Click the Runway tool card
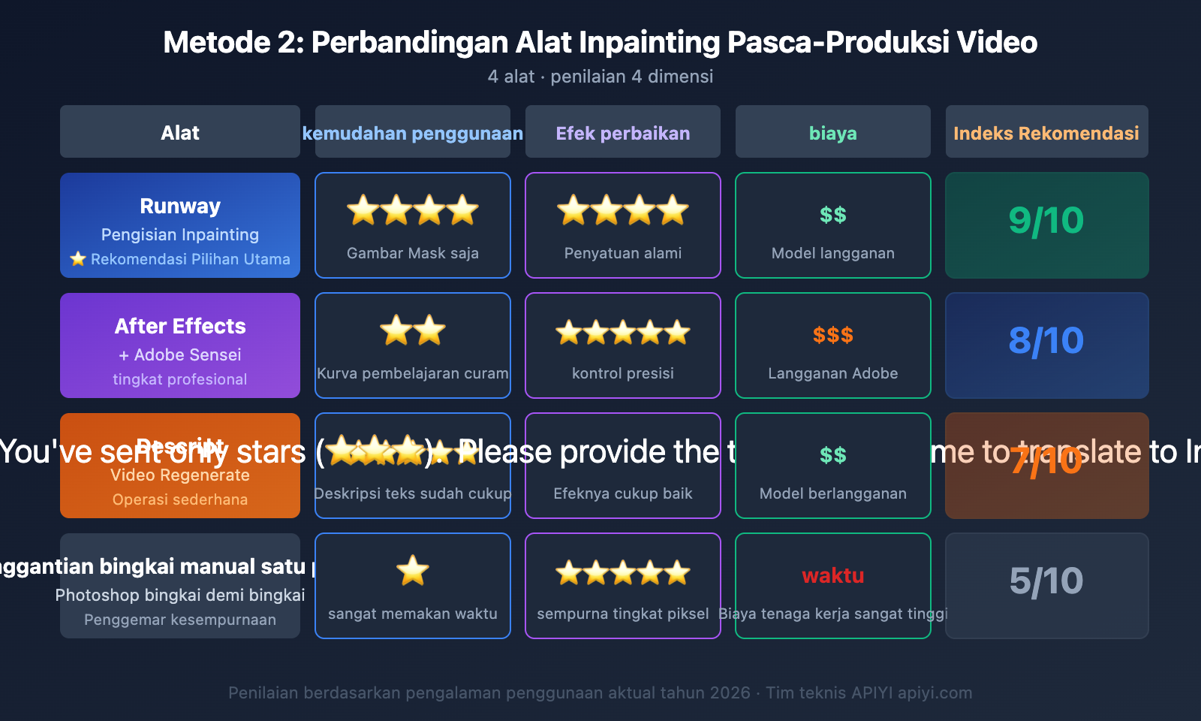The height and width of the screenshot is (721, 1201). pos(180,225)
